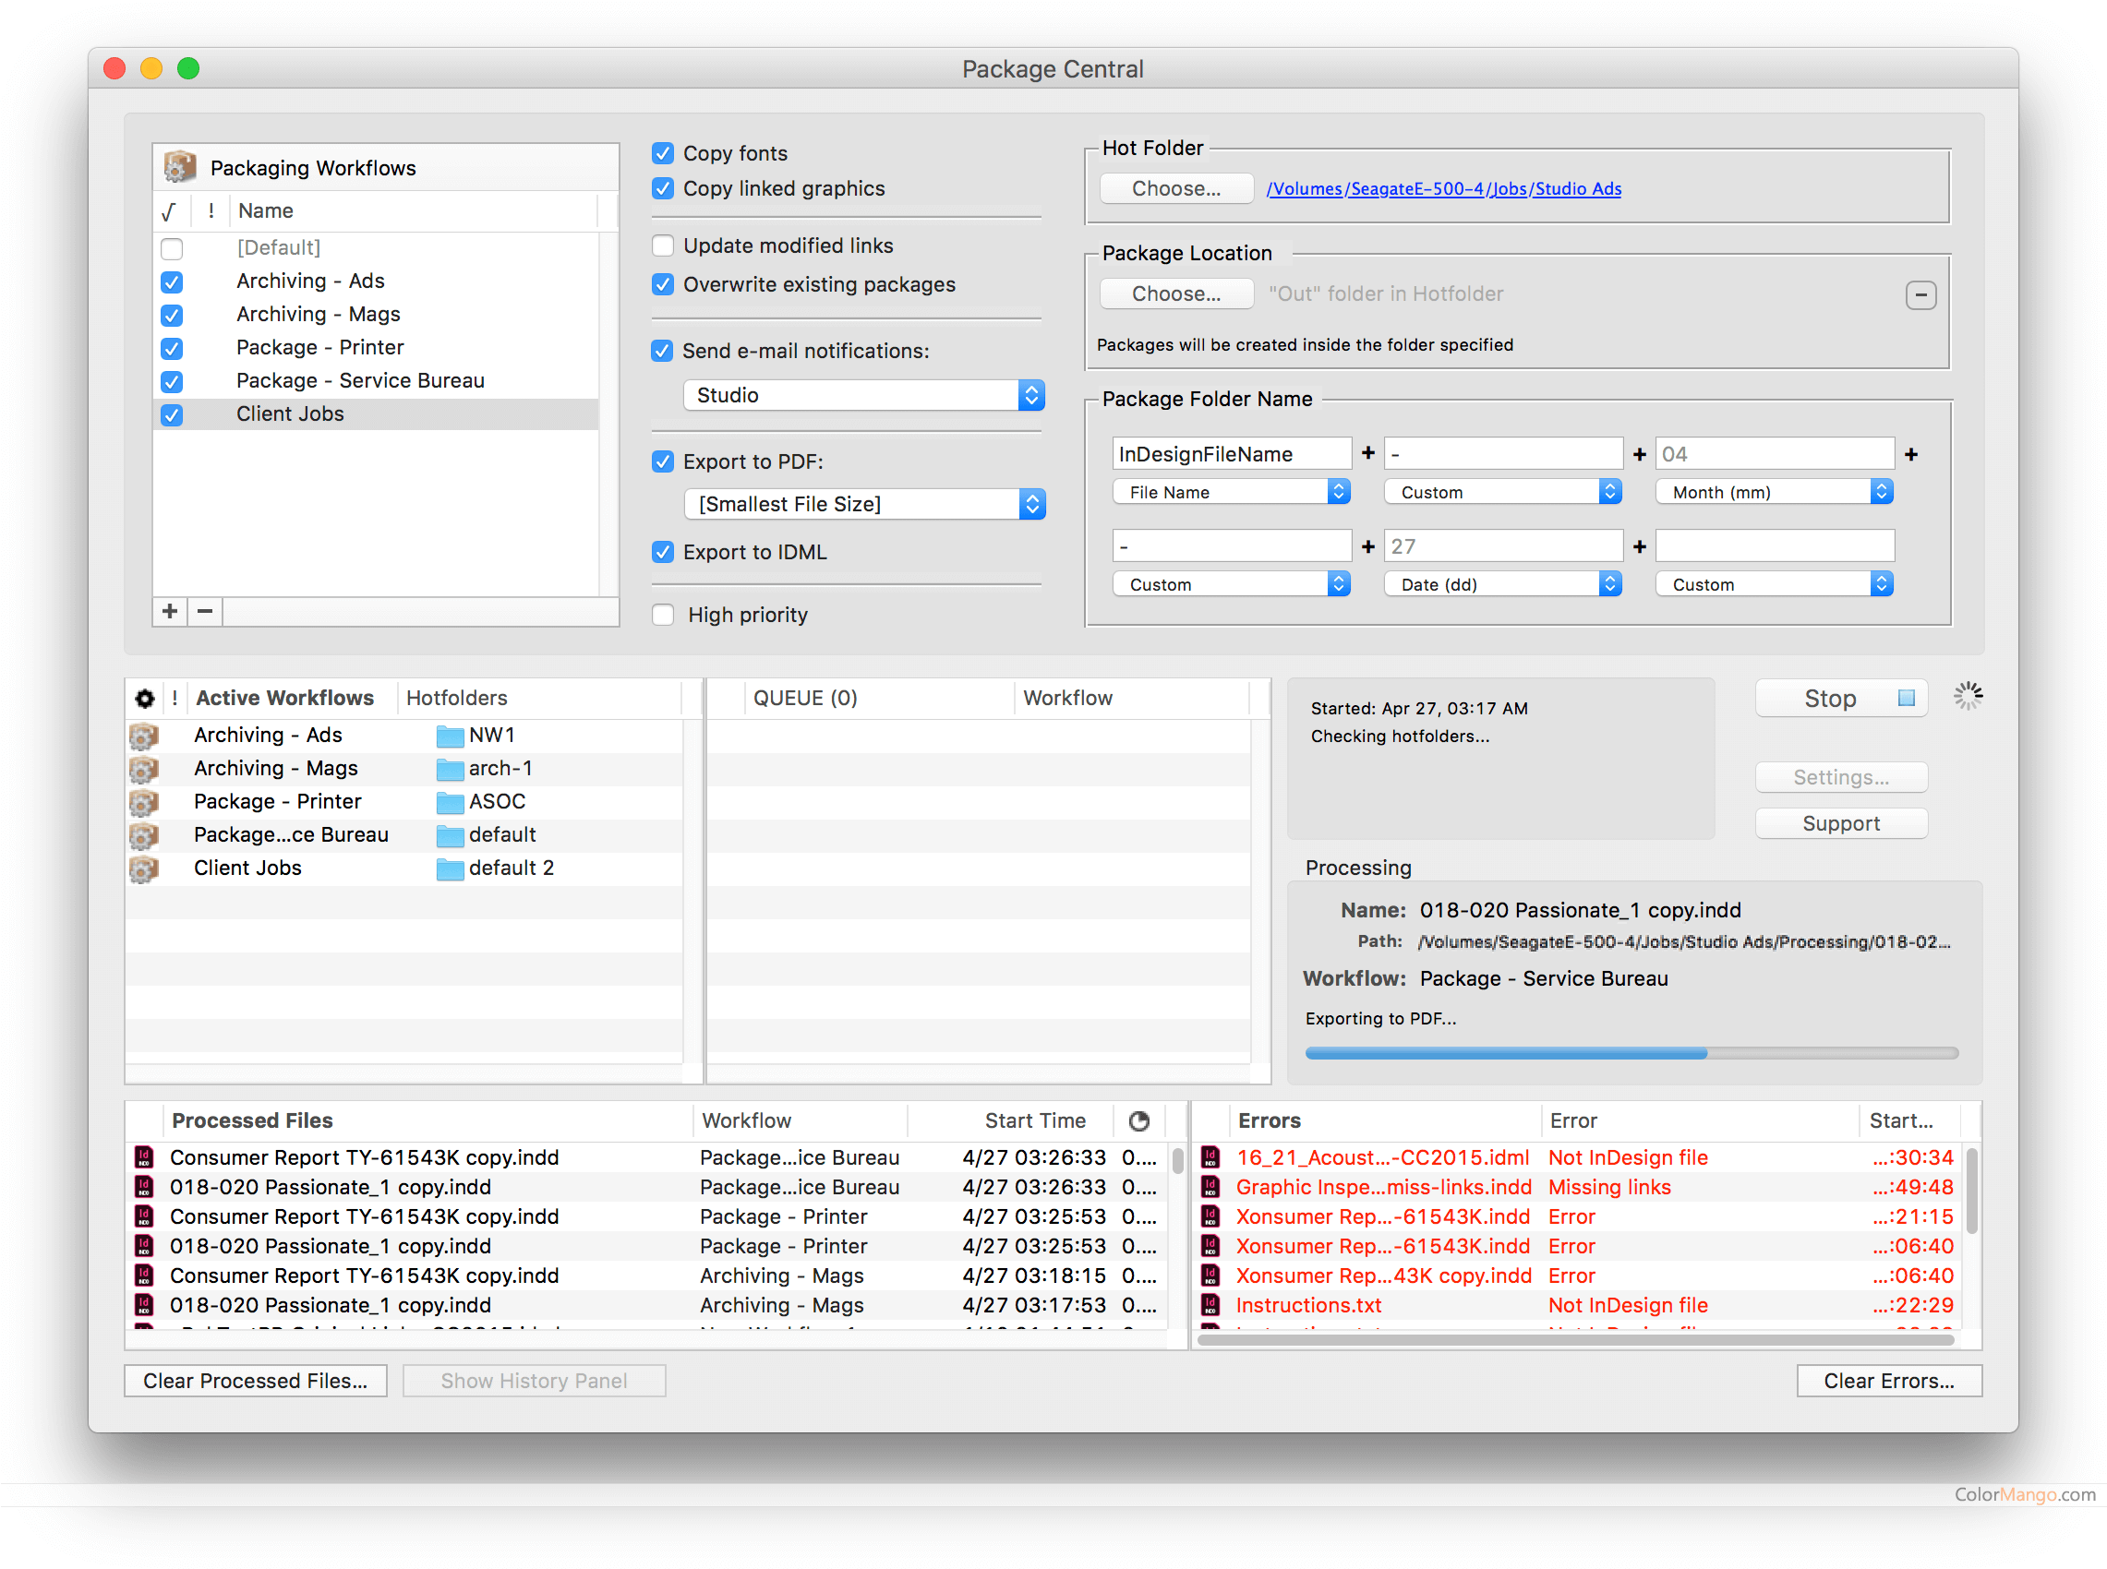
Task: Click the Stop button
Action: coord(1841,698)
